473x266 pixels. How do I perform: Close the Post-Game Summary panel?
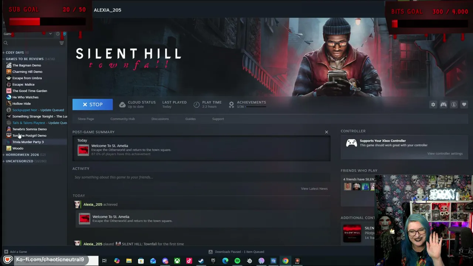(326, 132)
